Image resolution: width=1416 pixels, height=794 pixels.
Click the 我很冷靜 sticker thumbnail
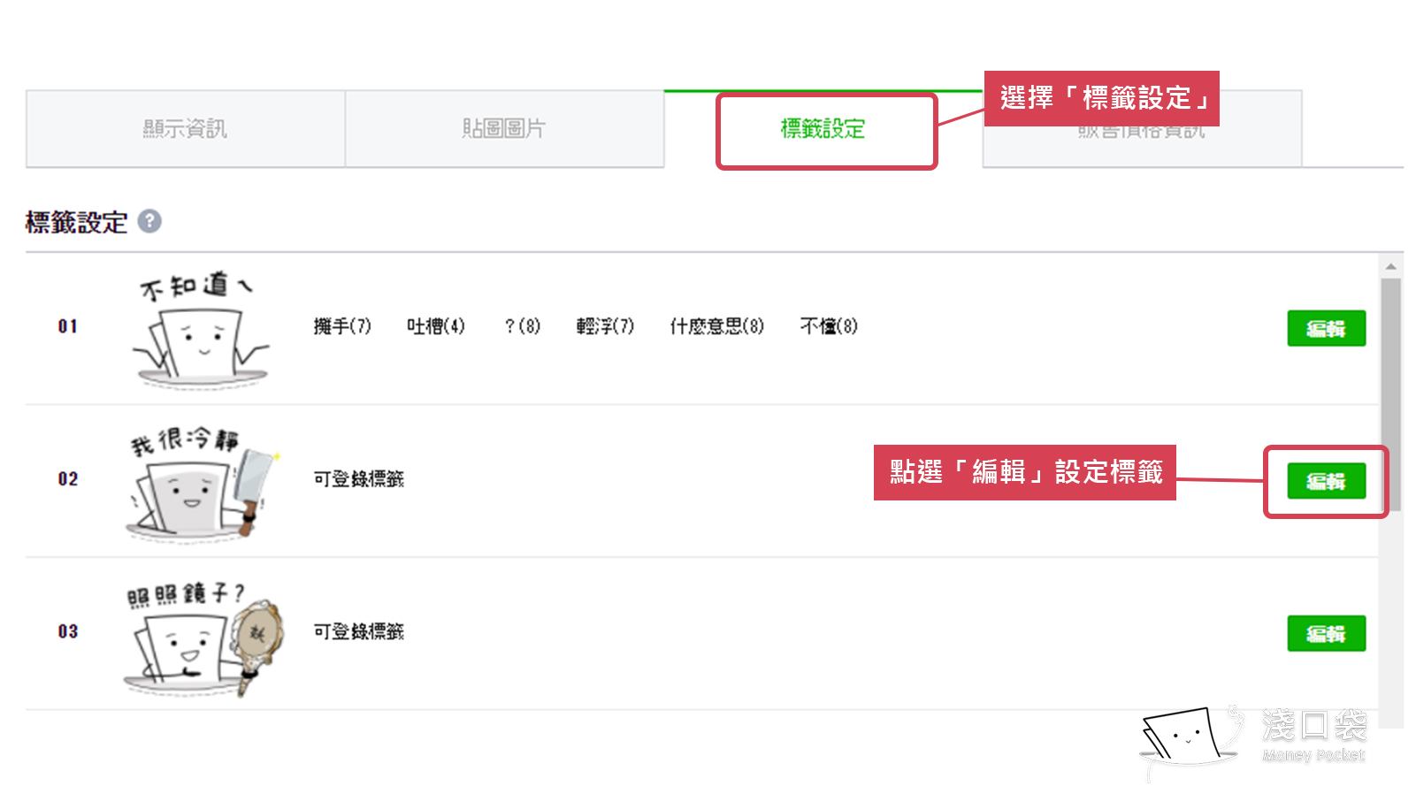tap(201, 482)
